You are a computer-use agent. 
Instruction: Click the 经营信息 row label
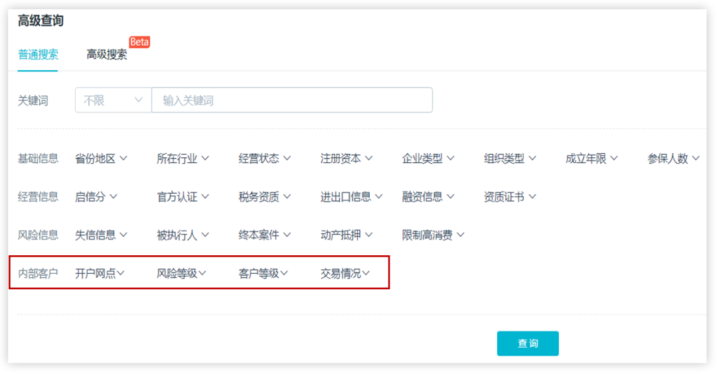[38, 197]
